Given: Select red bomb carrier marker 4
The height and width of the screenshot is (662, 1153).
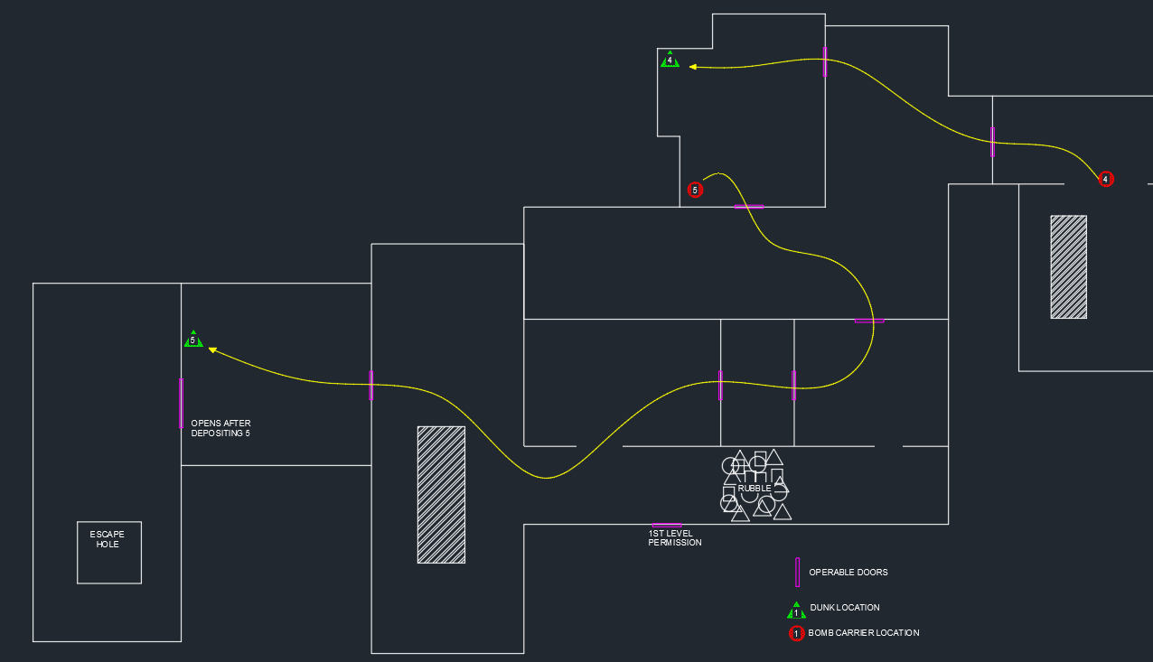Looking at the screenshot, I should click(1105, 180).
